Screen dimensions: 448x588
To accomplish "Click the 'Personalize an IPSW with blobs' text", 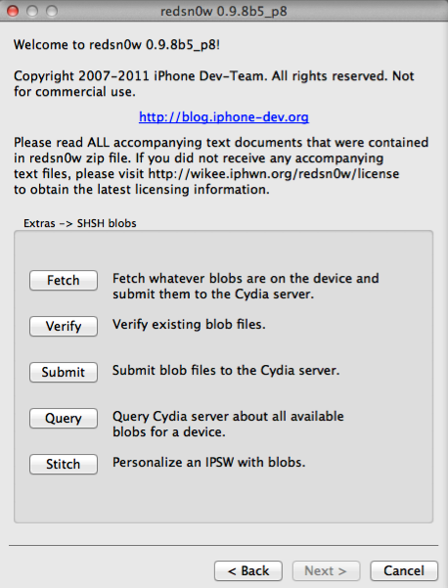I will (208, 463).
